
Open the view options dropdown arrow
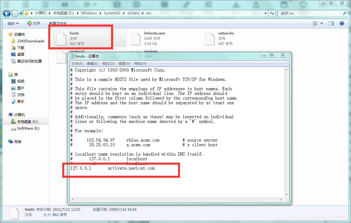point(322,23)
